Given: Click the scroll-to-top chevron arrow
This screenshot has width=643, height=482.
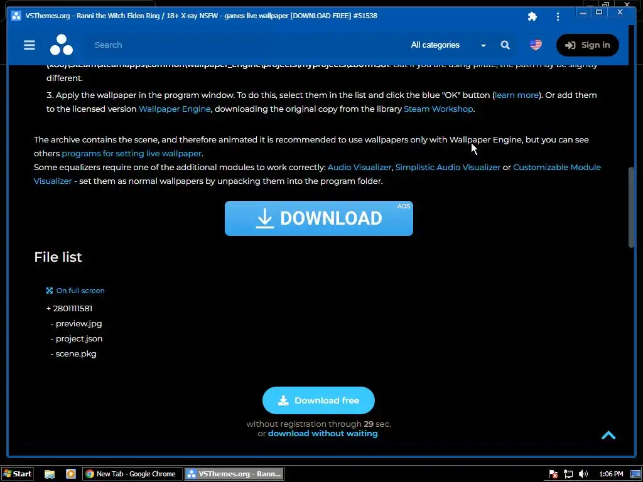Looking at the screenshot, I should point(608,436).
